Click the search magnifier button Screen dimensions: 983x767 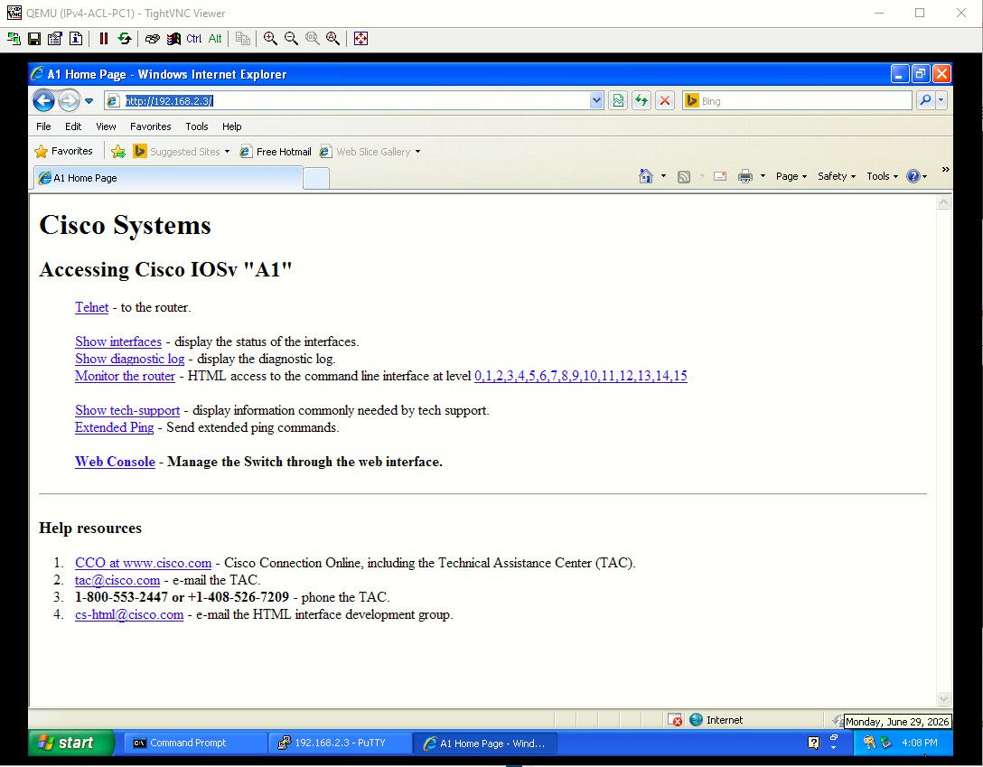[925, 100]
